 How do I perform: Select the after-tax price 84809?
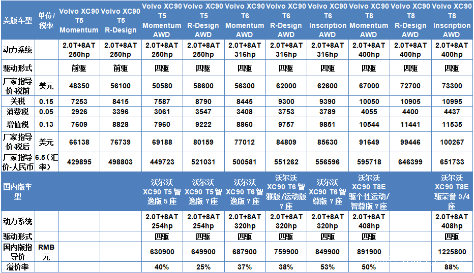[286, 142]
